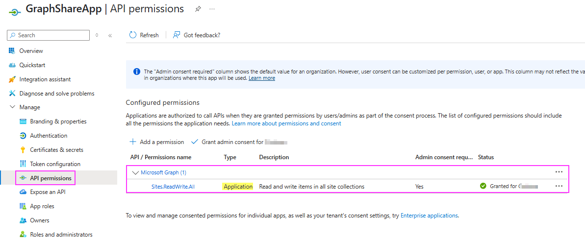This screenshot has height=241, width=585.
Task: Click the Owners people icon
Action: [x=23, y=220]
